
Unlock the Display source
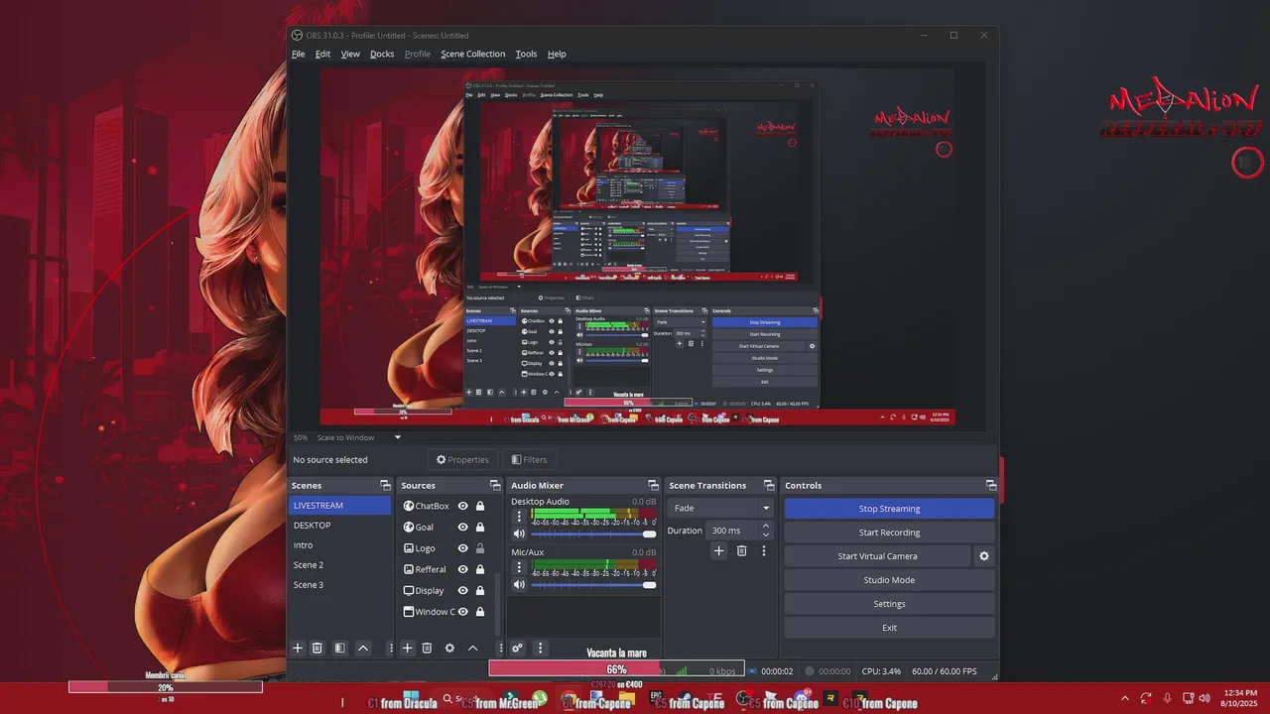click(x=480, y=590)
